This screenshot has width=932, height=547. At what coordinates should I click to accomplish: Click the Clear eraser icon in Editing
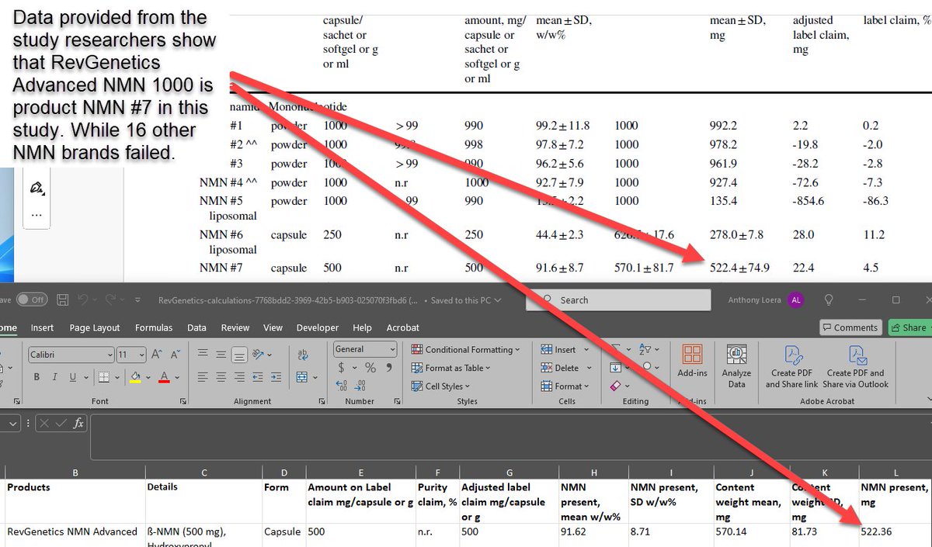pos(617,385)
